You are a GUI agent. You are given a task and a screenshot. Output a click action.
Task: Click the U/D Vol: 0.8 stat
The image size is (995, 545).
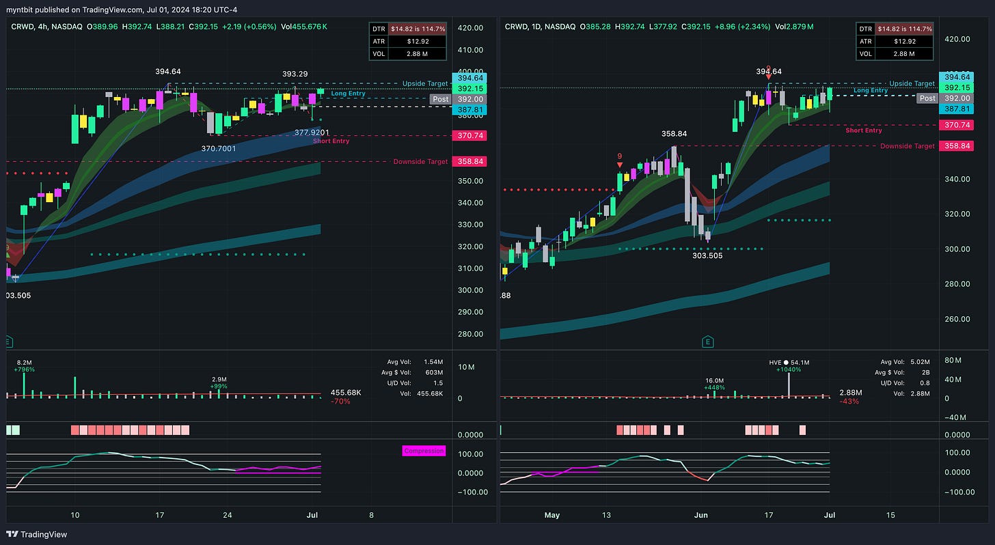(x=904, y=383)
